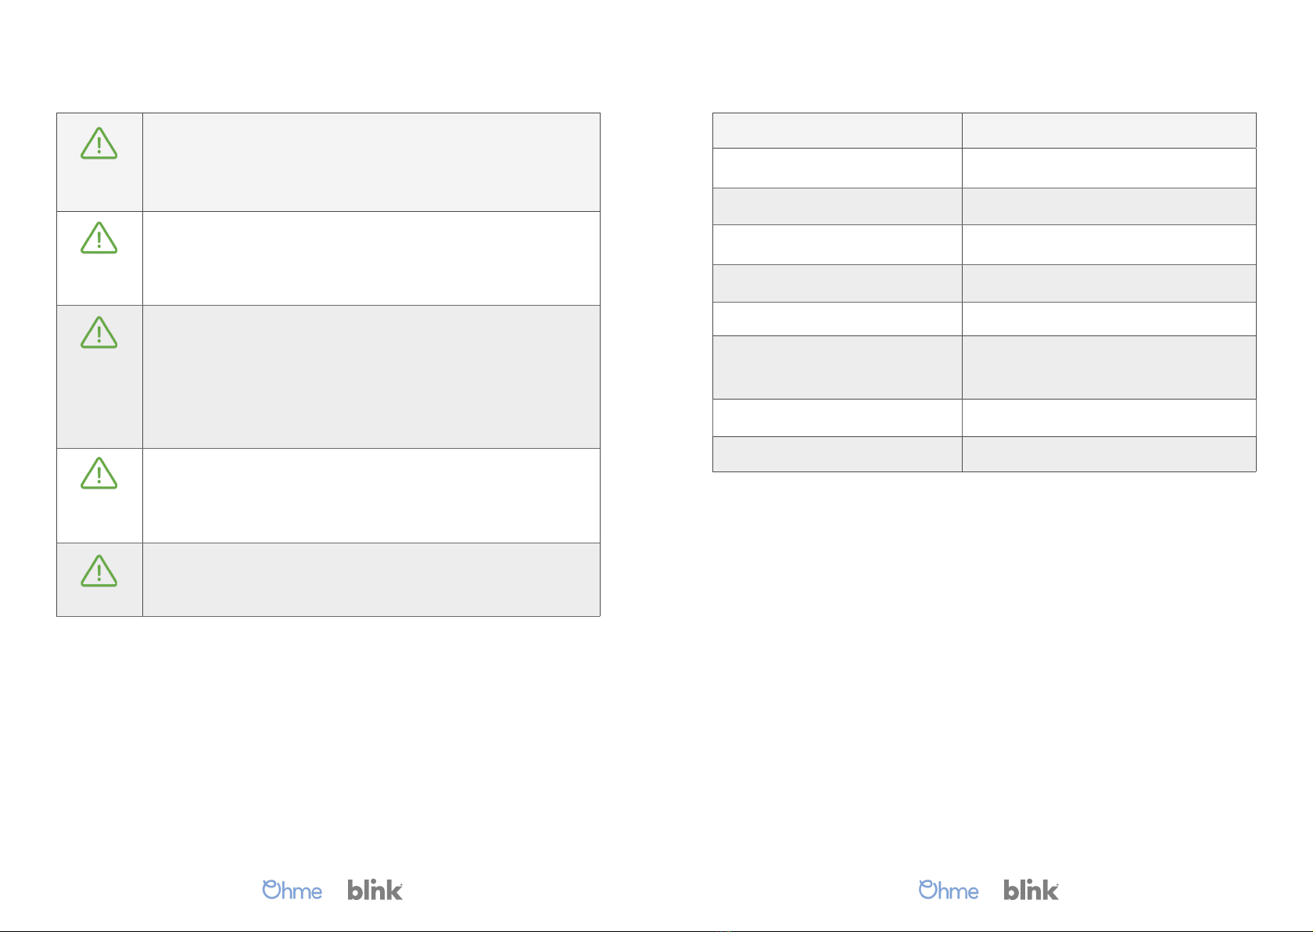The width and height of the screenshot is (1313, 932).
Task: Select the tallest grey left cell in right-page table
Action: click(x=838, y=367)
